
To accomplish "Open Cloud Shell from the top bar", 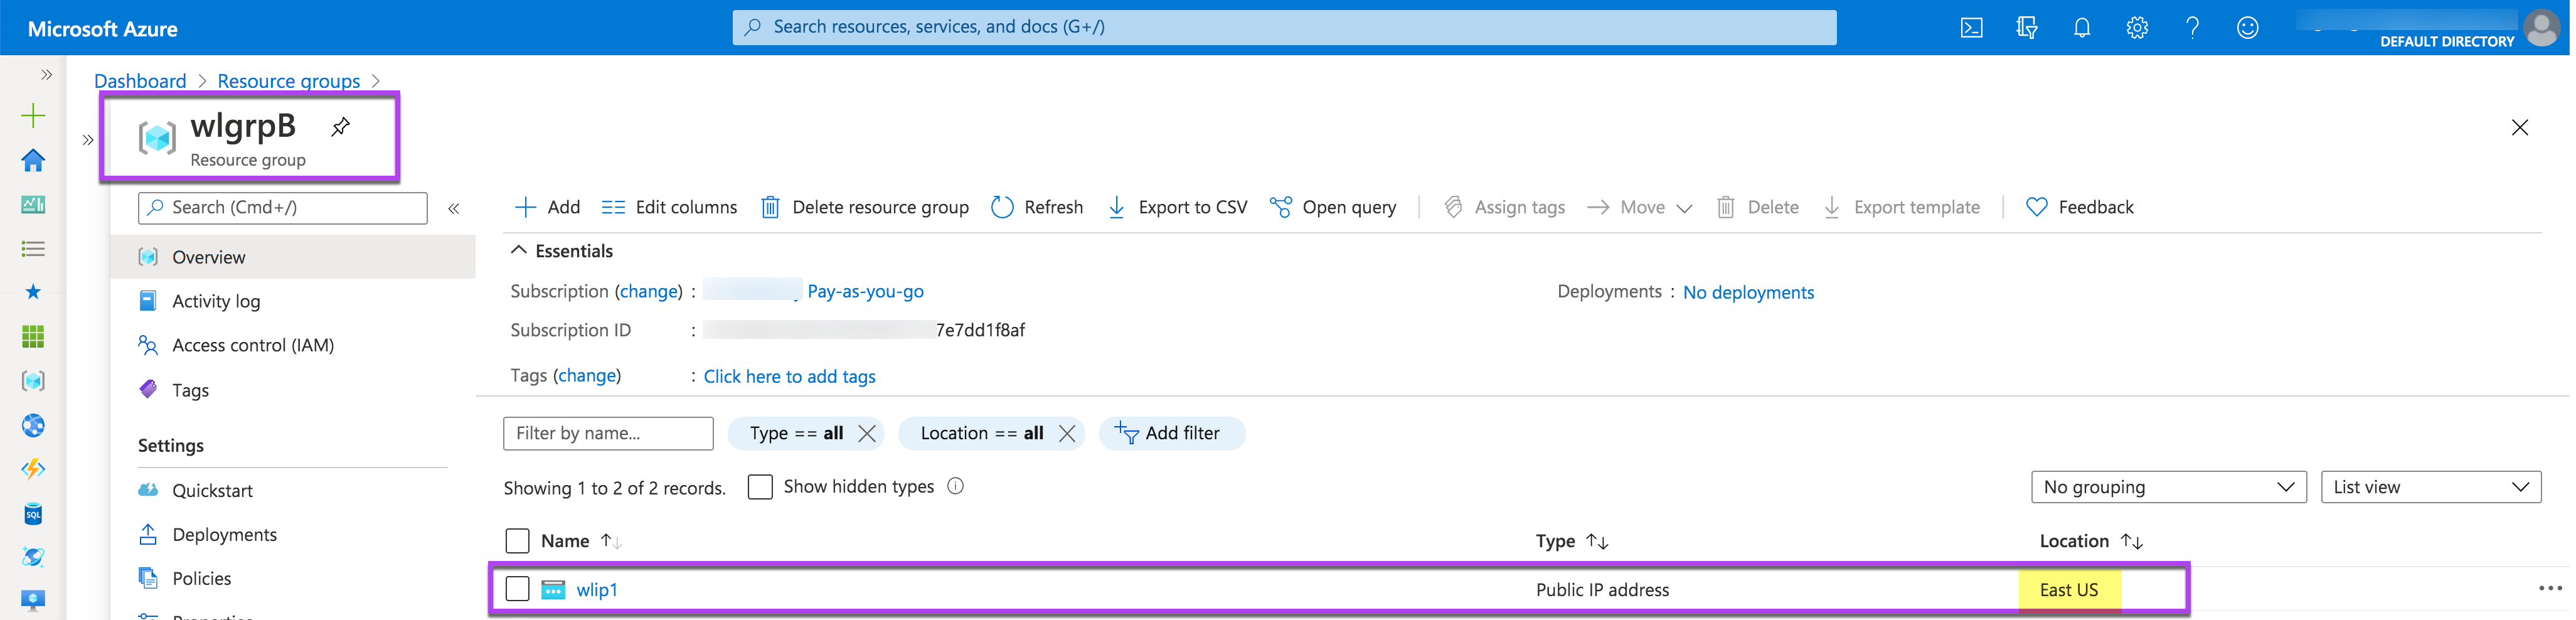I will pyautogui.click(x=1971, y=28).
